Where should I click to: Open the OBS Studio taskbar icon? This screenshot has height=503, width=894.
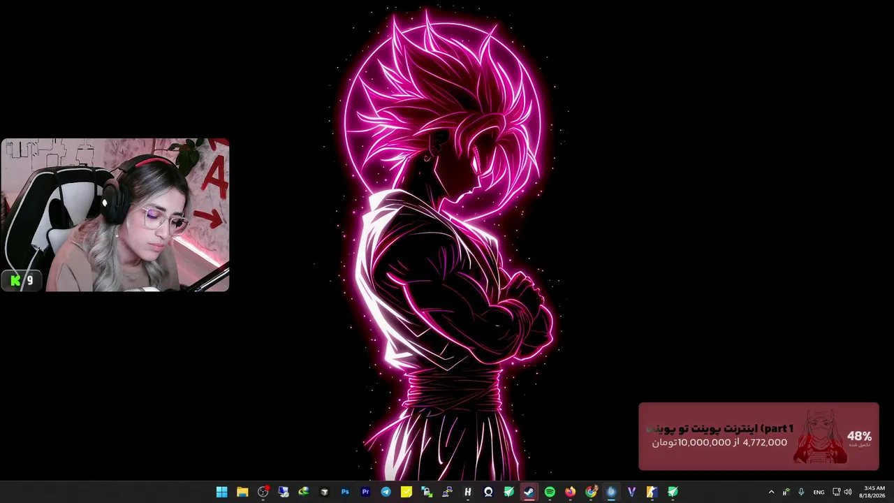[263, 492]
